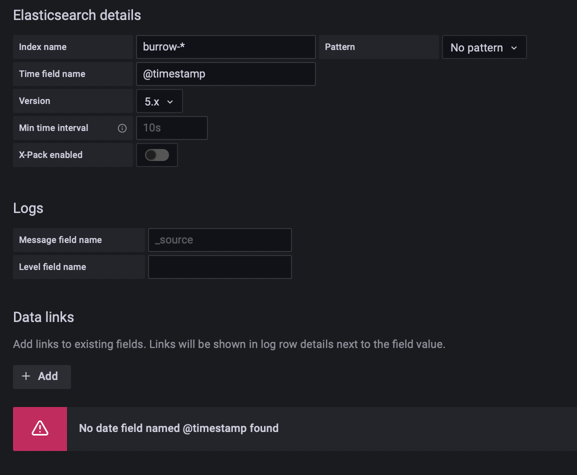Image resolution: width=577 pixels, height=475 pixels.
Task: Click the Time field name input
Action: tap(225, 74)
